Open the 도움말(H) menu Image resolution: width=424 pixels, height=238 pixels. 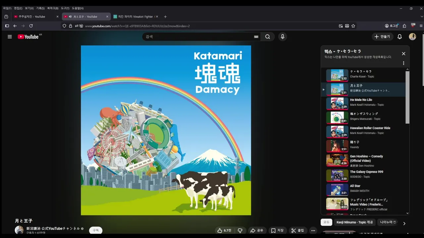78,8
